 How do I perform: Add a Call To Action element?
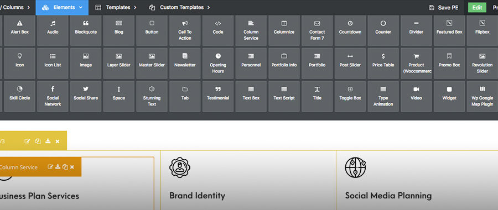tap(185, 30)
